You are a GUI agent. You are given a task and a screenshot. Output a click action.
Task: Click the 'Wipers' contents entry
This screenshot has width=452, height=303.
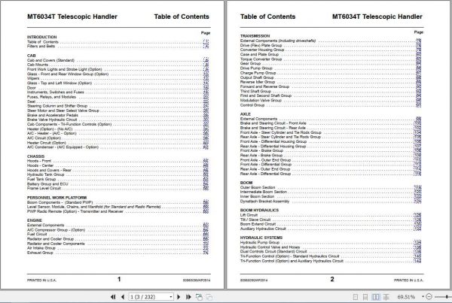point(33,78)
